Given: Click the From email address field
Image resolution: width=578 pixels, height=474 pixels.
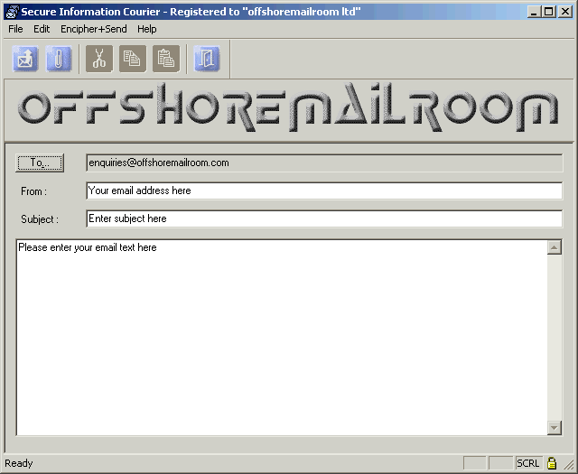Looking at the screenshot, I should pyautogui.click(x=324, y=191).
